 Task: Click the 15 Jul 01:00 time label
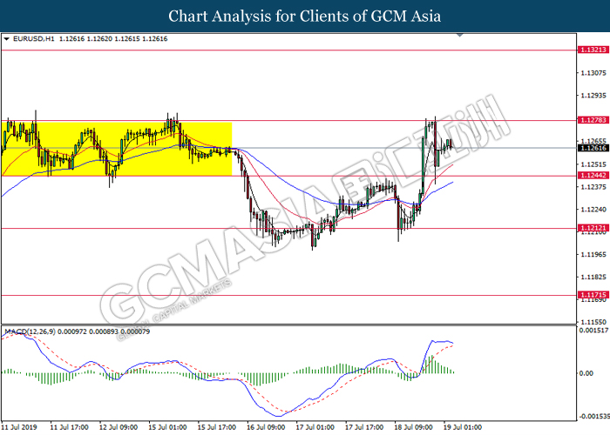pos(167,427)
